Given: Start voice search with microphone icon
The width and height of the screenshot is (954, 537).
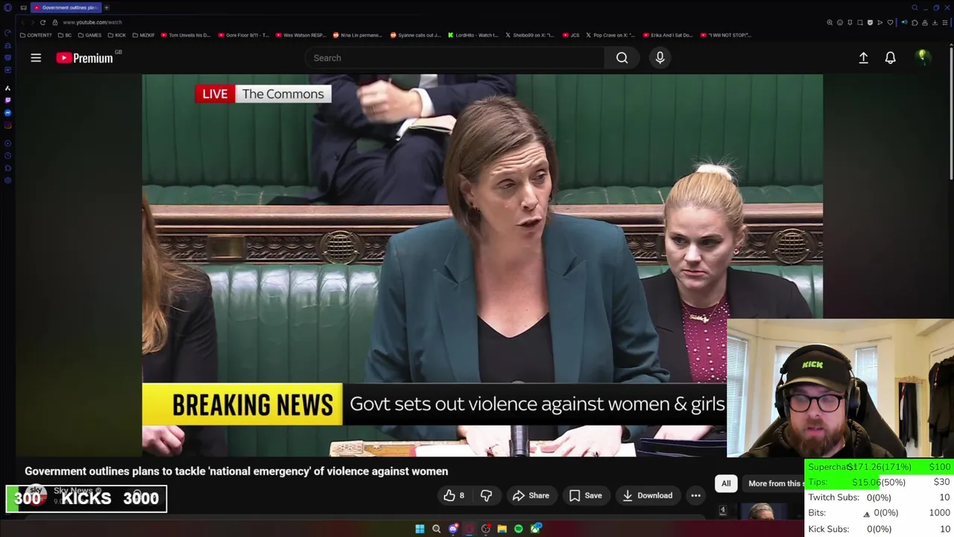Looking at the screenshot, I should (x=660, y=57).
